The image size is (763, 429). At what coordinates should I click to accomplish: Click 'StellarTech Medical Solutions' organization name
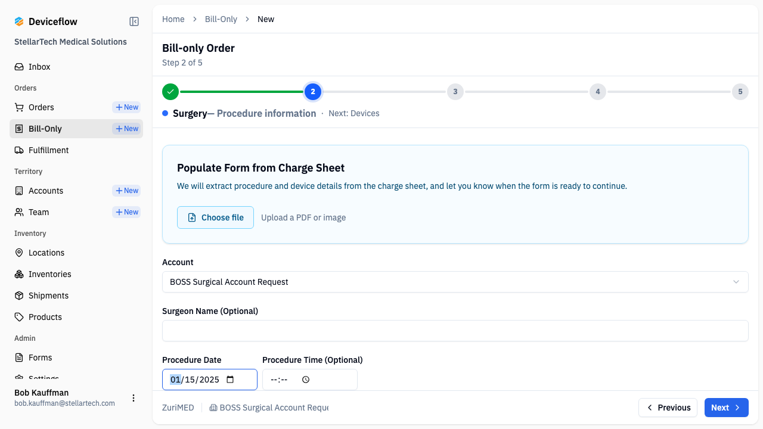click(70, 42)
